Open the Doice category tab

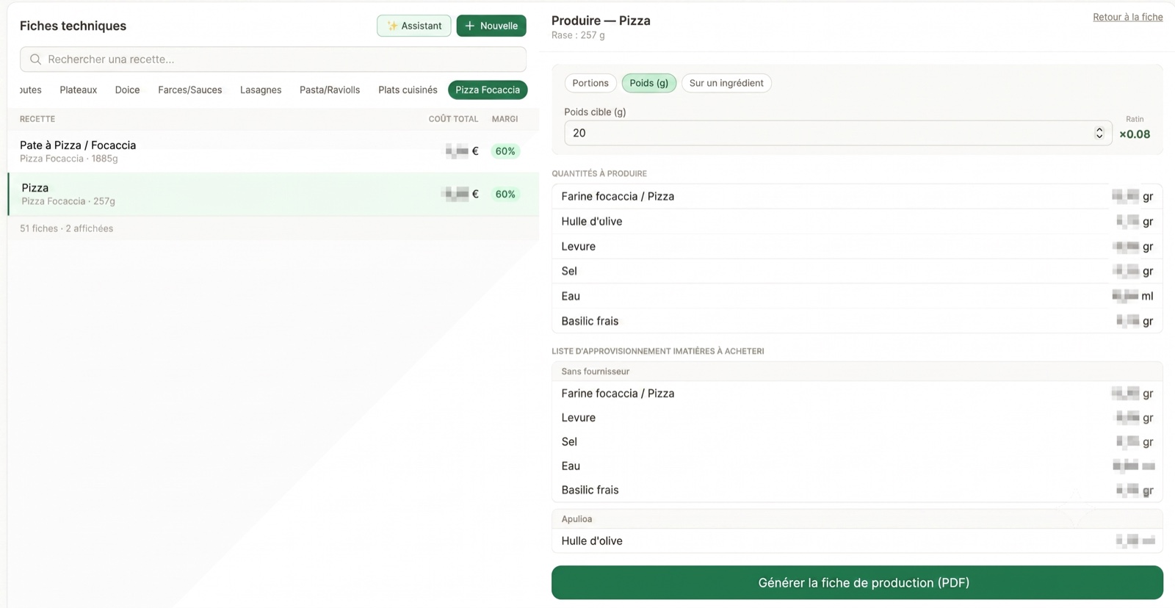[127, 90]
